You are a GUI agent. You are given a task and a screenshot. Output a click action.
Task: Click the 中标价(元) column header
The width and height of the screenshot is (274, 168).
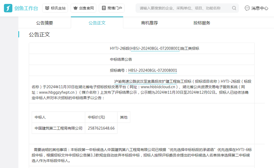96,117
